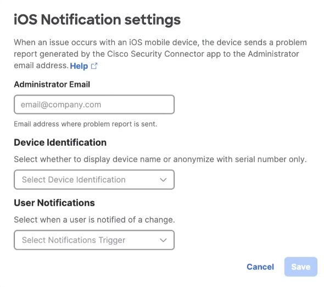
Task: Click the Administrator Email label
Action: coord(52,85)
